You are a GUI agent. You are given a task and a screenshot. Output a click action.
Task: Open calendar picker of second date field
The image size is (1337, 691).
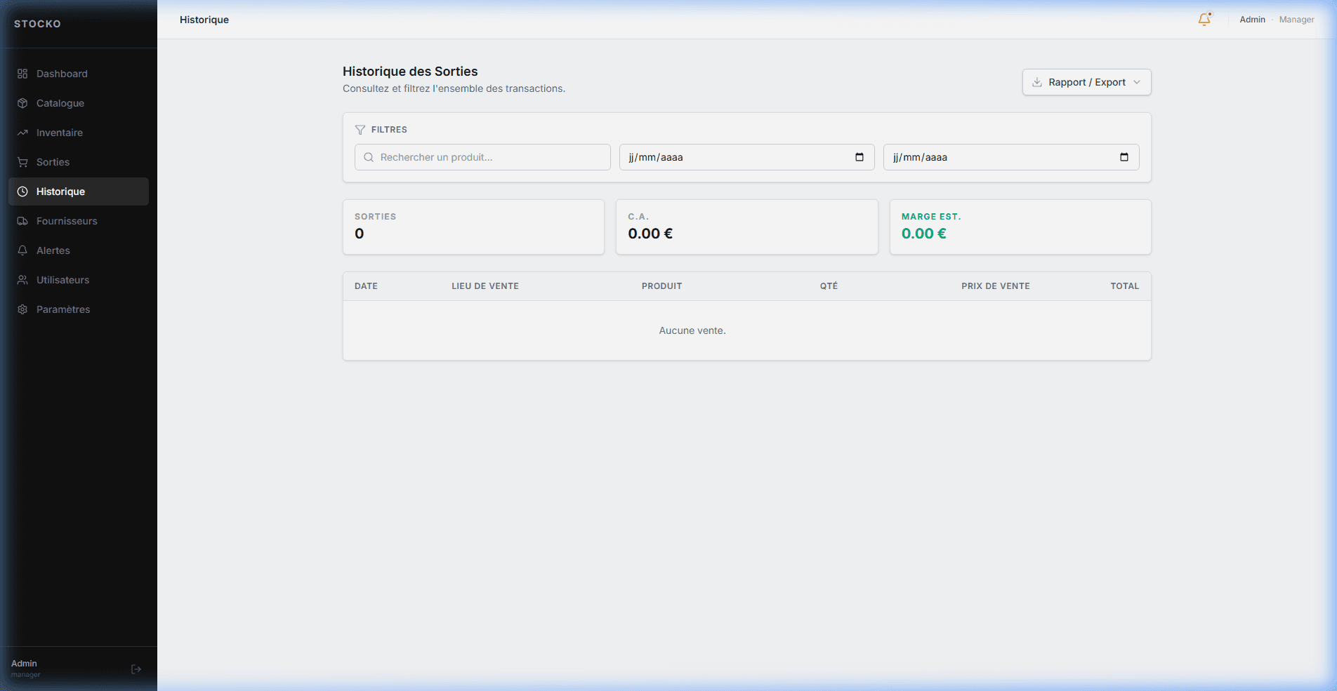(x=1124, y=157)
